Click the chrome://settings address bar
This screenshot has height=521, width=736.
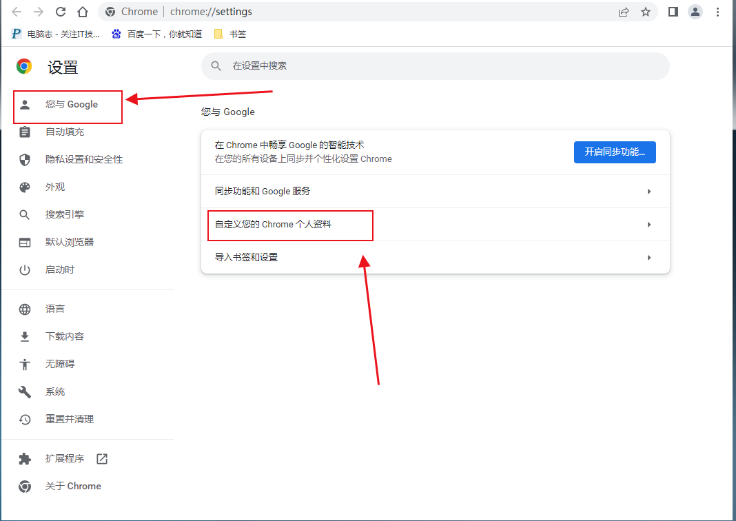(x=378, y=12)
